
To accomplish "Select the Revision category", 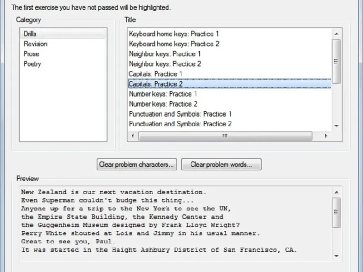I will pos(35,44).
